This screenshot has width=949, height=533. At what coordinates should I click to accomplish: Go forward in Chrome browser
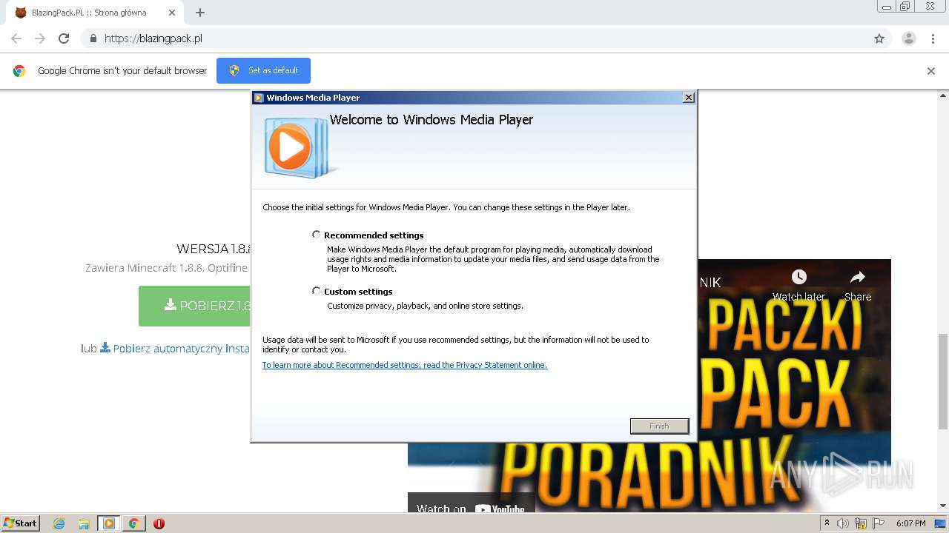40,38
